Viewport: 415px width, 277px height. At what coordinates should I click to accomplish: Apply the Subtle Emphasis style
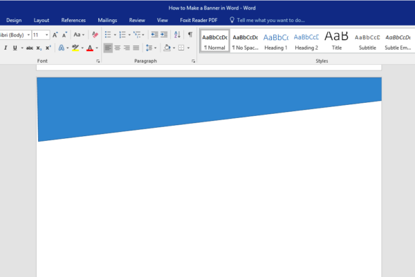pyautogui.click(x=398, y=41)
